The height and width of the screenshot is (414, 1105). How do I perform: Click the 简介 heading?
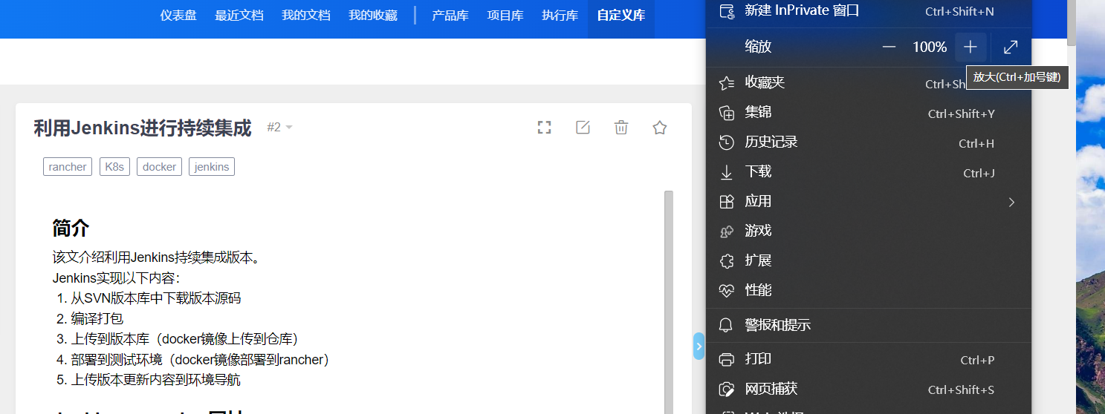[x=71, y=228]
